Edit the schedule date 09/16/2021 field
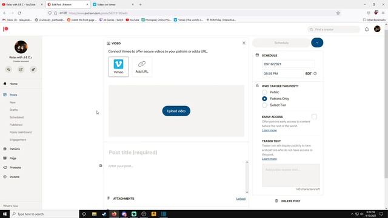 (289, 64)
